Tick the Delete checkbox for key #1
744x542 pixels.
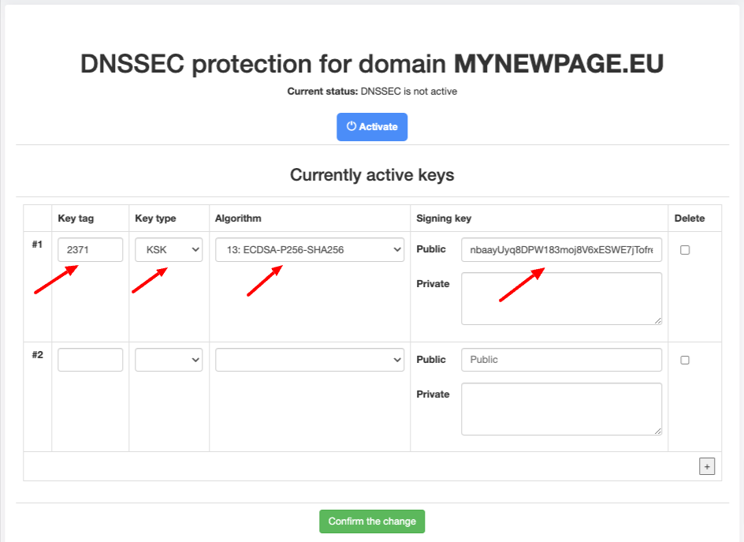click(685, 250)
